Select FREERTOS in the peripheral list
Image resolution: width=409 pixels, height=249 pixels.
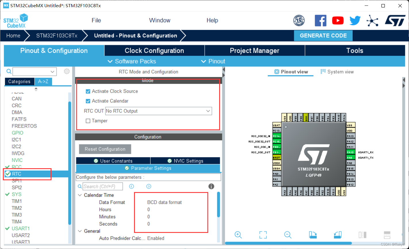(24, 126)
